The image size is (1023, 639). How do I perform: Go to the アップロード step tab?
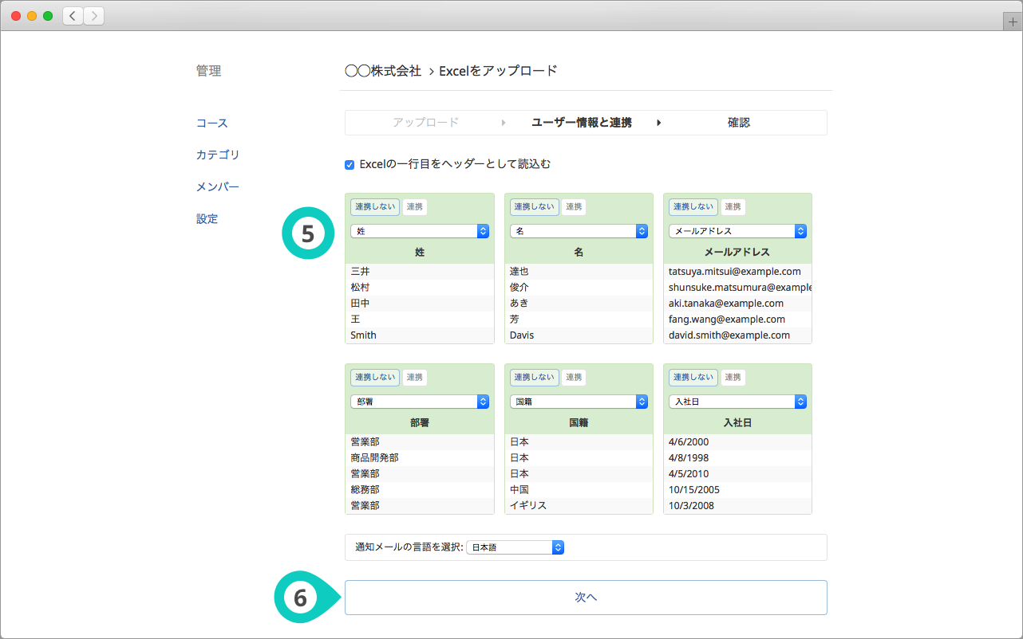(x=425, y=123)
